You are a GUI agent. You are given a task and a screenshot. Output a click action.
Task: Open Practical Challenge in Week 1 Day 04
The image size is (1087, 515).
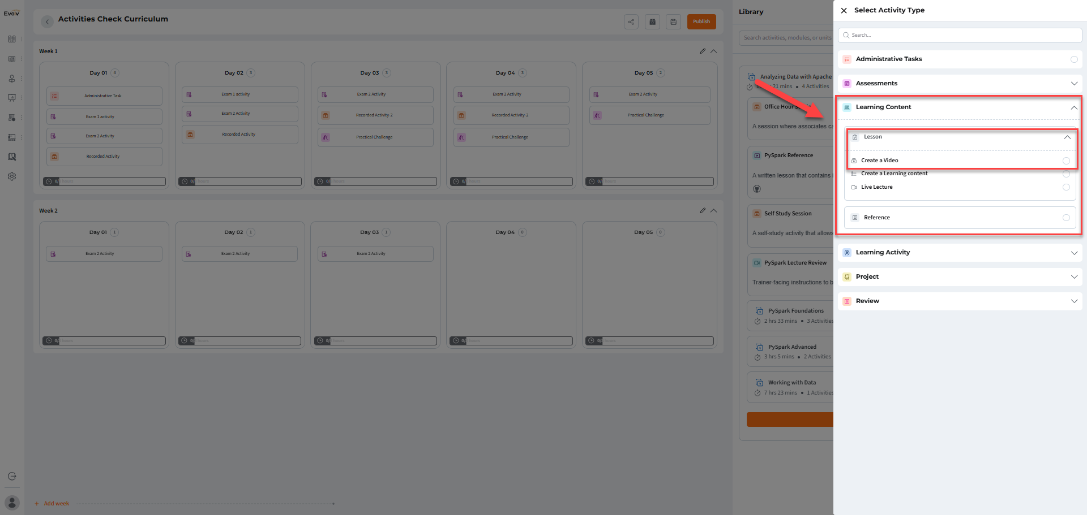511,137
